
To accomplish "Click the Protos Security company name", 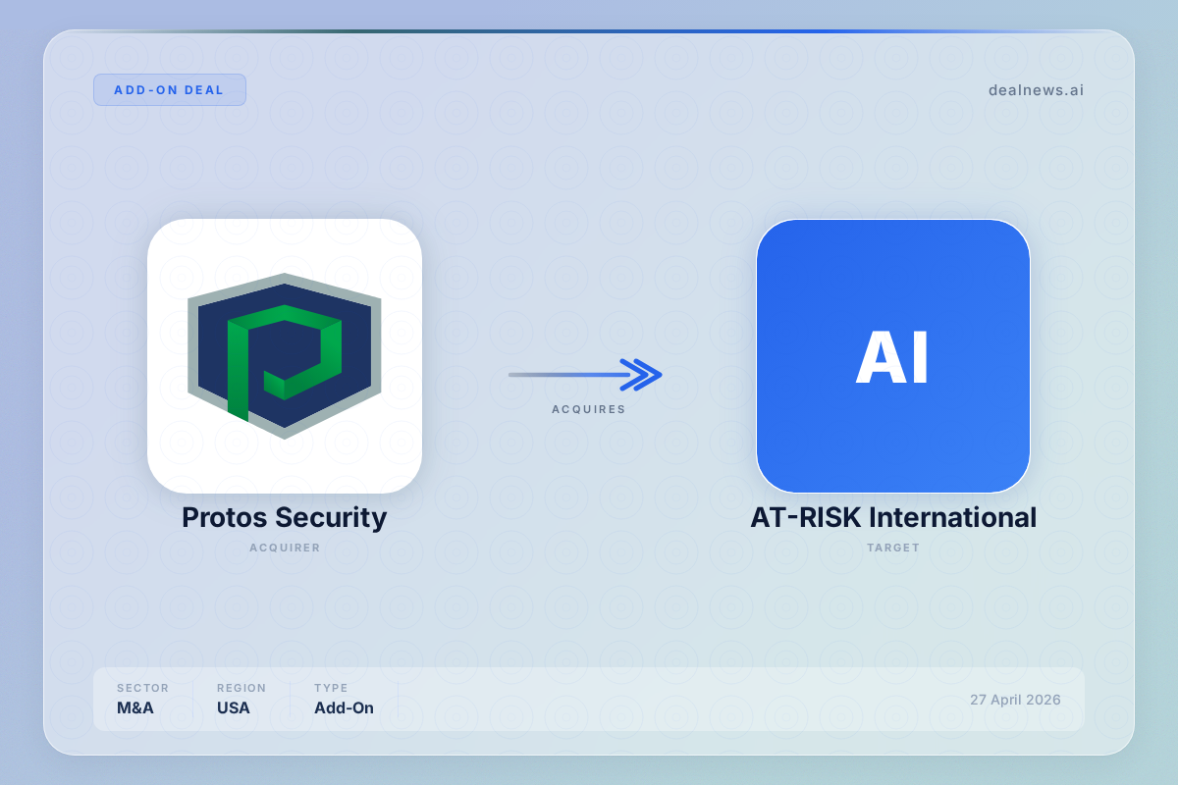I will click(x=285, y=517).
